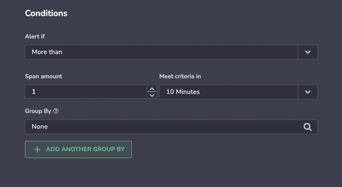
Task: Click the Group By label text
Action: pyautogui.click(x=38, y=111)
